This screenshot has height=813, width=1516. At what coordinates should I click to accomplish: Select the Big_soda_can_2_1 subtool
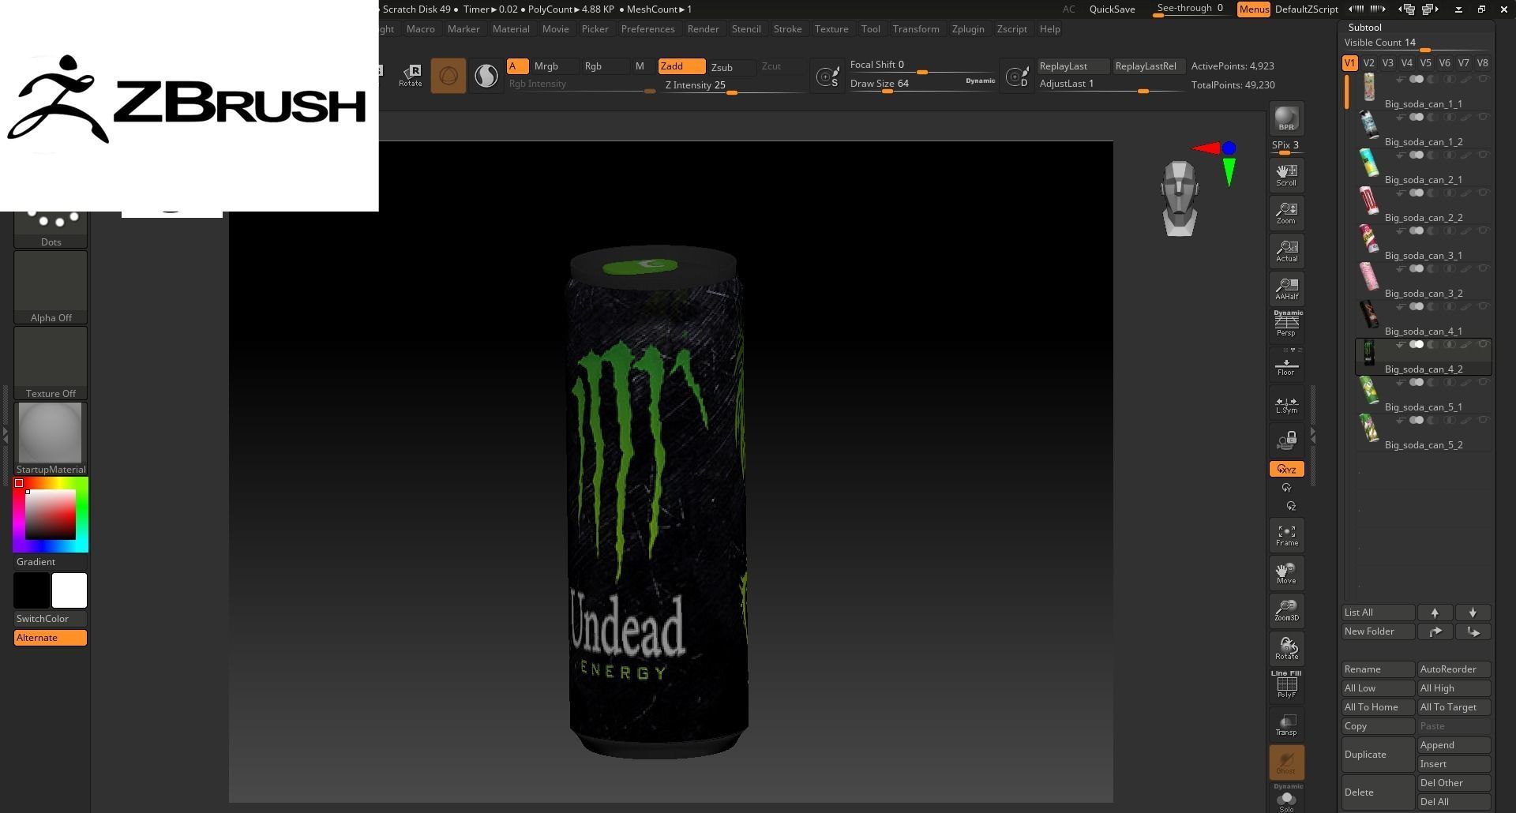[1424, 169]
